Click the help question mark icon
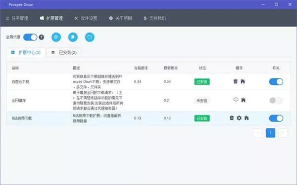The width and height of the screenshot is (297, 185). pyautogui.click(x=42, y=37)
